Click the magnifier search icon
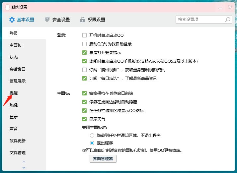 pyautogui.click(x=228, y=20)
